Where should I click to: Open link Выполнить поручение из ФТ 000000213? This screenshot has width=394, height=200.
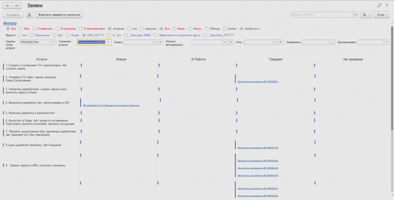258,188
